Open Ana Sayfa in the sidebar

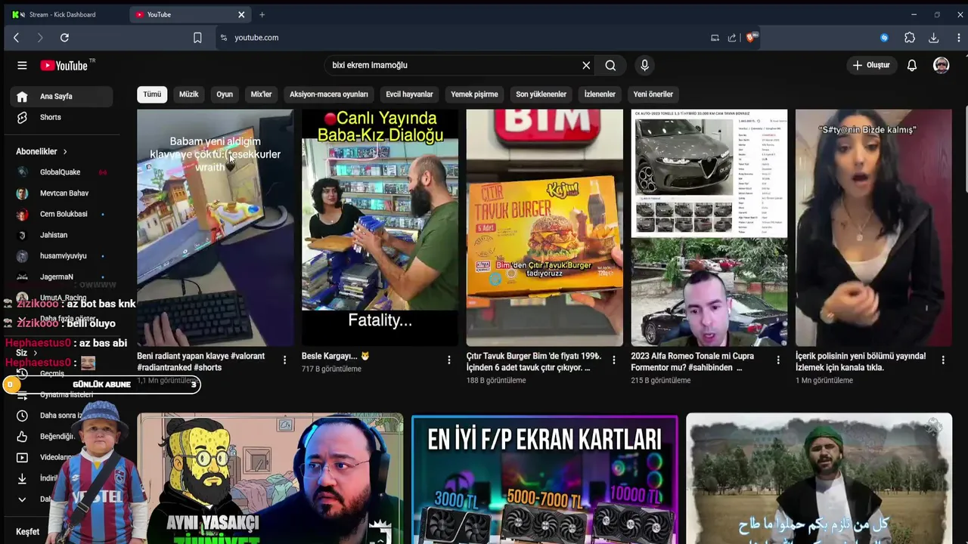coord(62,97)
